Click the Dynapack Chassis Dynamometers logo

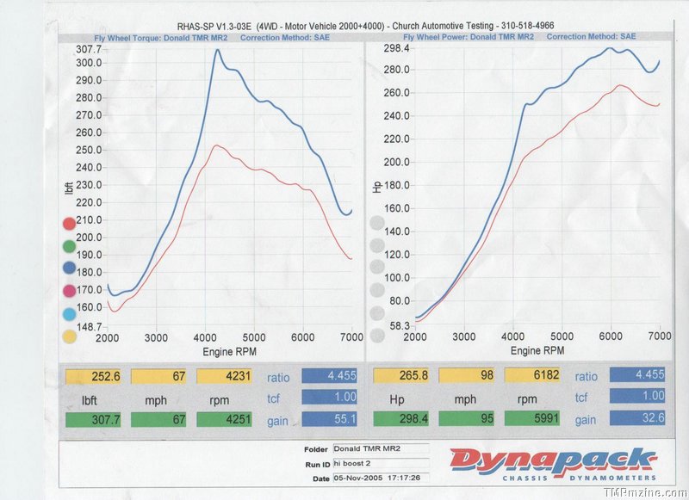pyautogui.click(x=553, y=464)
